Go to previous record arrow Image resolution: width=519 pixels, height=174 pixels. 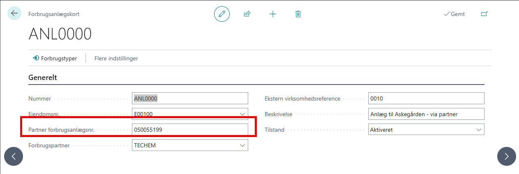[14, 156]
